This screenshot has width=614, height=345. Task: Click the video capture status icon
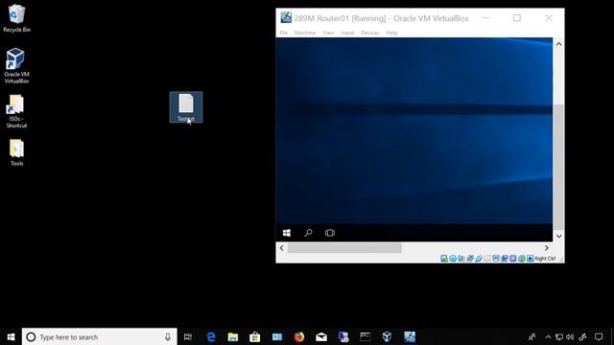(505, 259)
